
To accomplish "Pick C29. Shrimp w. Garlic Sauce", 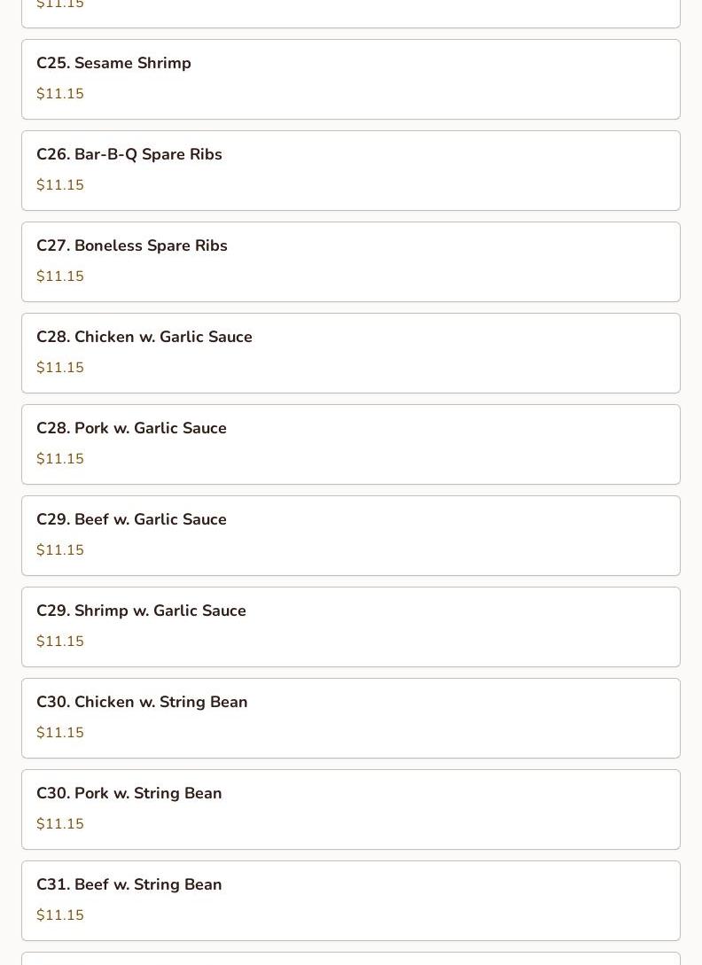I will point(141,611).
